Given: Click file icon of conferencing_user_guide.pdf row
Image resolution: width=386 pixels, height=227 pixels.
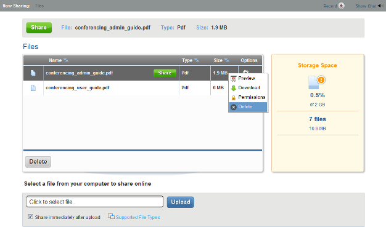Looking at the screenshot, I should coord(33,88).
